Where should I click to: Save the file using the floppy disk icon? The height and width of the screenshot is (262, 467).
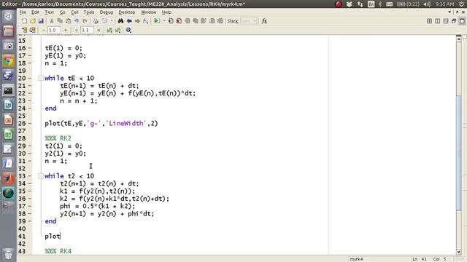(41, 21)
